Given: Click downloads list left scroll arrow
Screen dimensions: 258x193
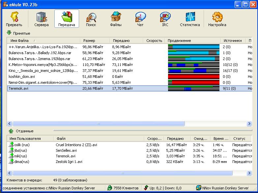Looking at the screenshot, I should point(10,123).
